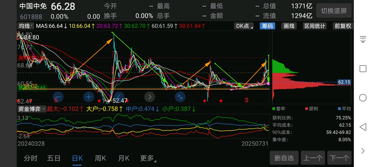Expand the 更多 period options
This screenshot has width=372, height=167.
[x=148, y=158]
